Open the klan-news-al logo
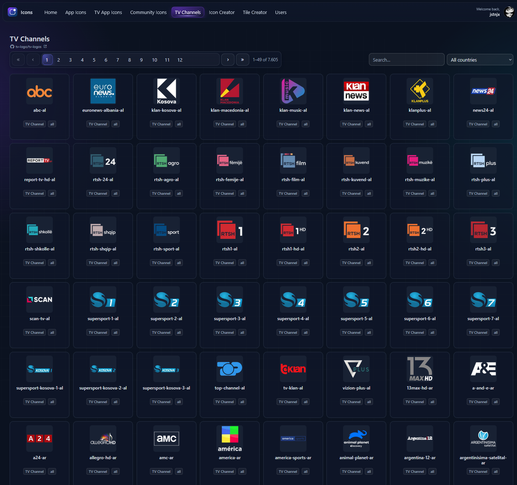 point(356,91)
